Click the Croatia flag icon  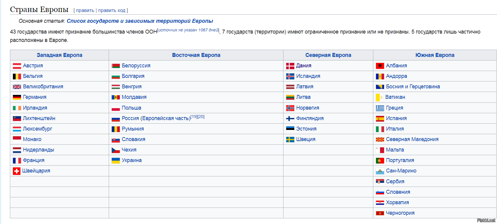(x=380, y=203)
